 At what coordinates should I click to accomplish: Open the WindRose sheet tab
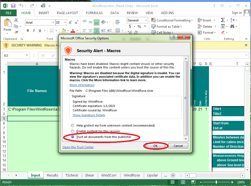[x=132, y=175]
